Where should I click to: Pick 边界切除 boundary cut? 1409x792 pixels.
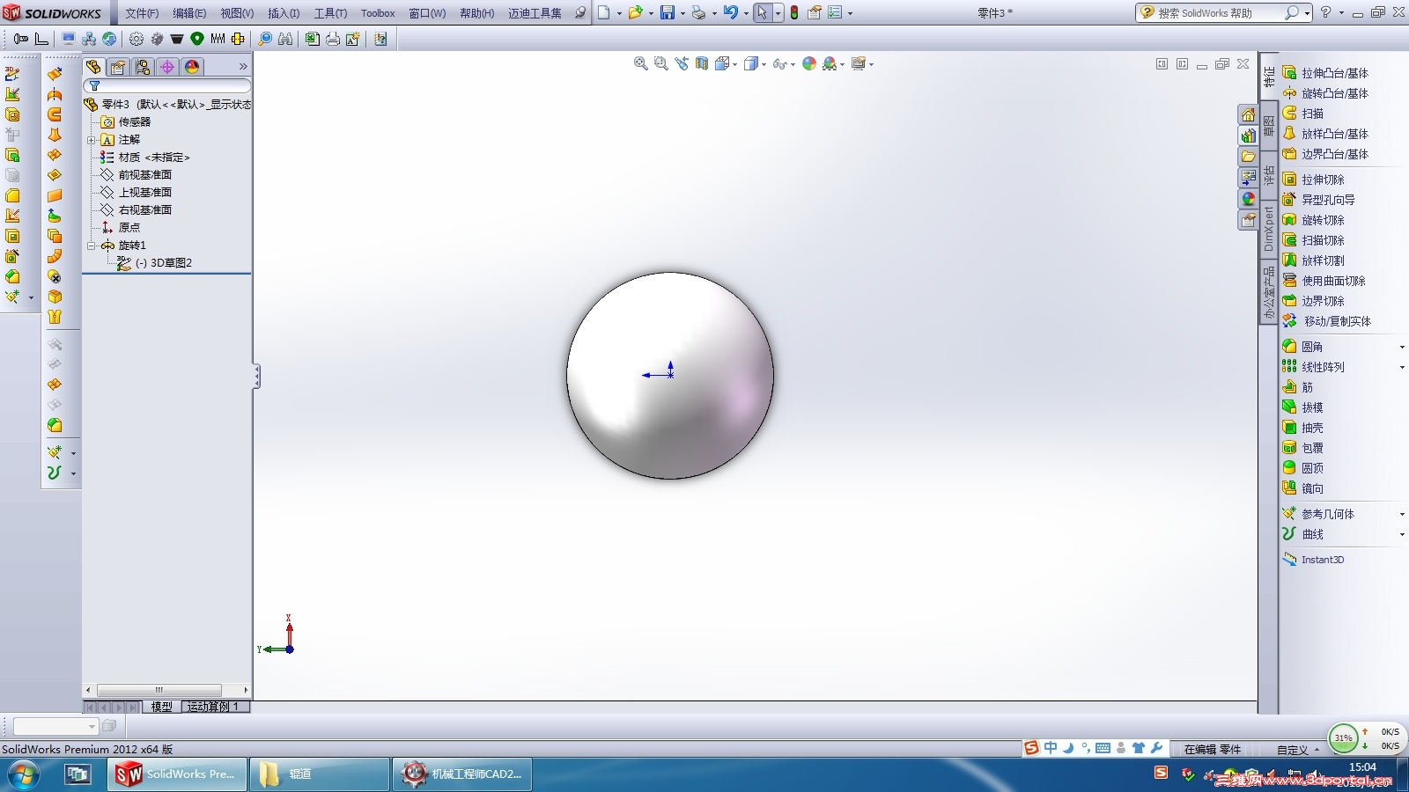click(x=1314, y=301)
